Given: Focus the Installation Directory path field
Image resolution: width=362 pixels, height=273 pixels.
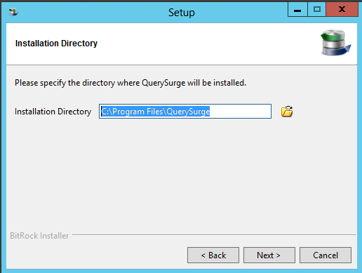Looking at the screenshot, I should coord(185,112).
